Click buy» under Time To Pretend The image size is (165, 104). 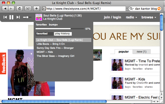coord(128,69)
